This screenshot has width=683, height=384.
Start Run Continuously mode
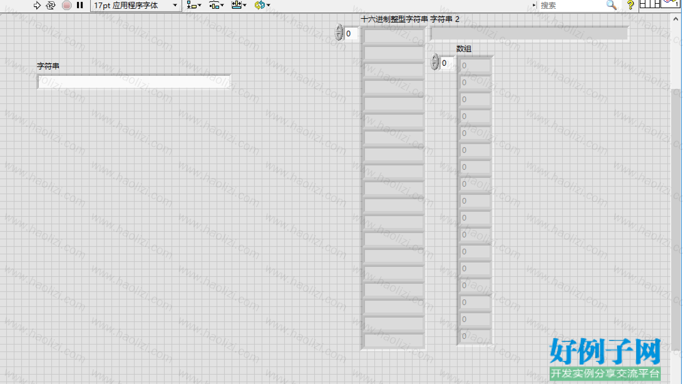(51, 5)
